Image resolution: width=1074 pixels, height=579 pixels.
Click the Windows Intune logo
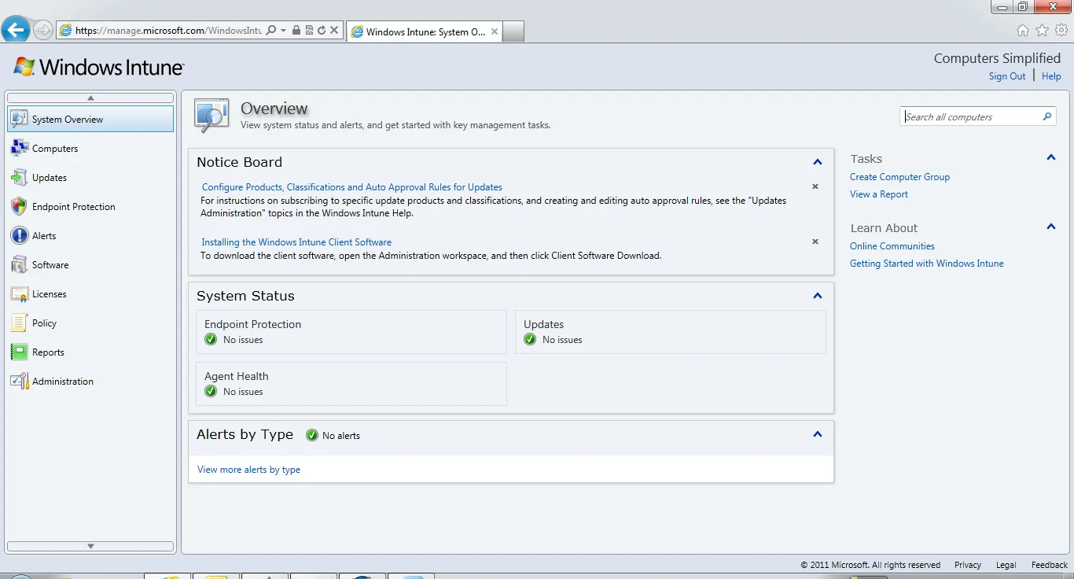tap(99, 67)
